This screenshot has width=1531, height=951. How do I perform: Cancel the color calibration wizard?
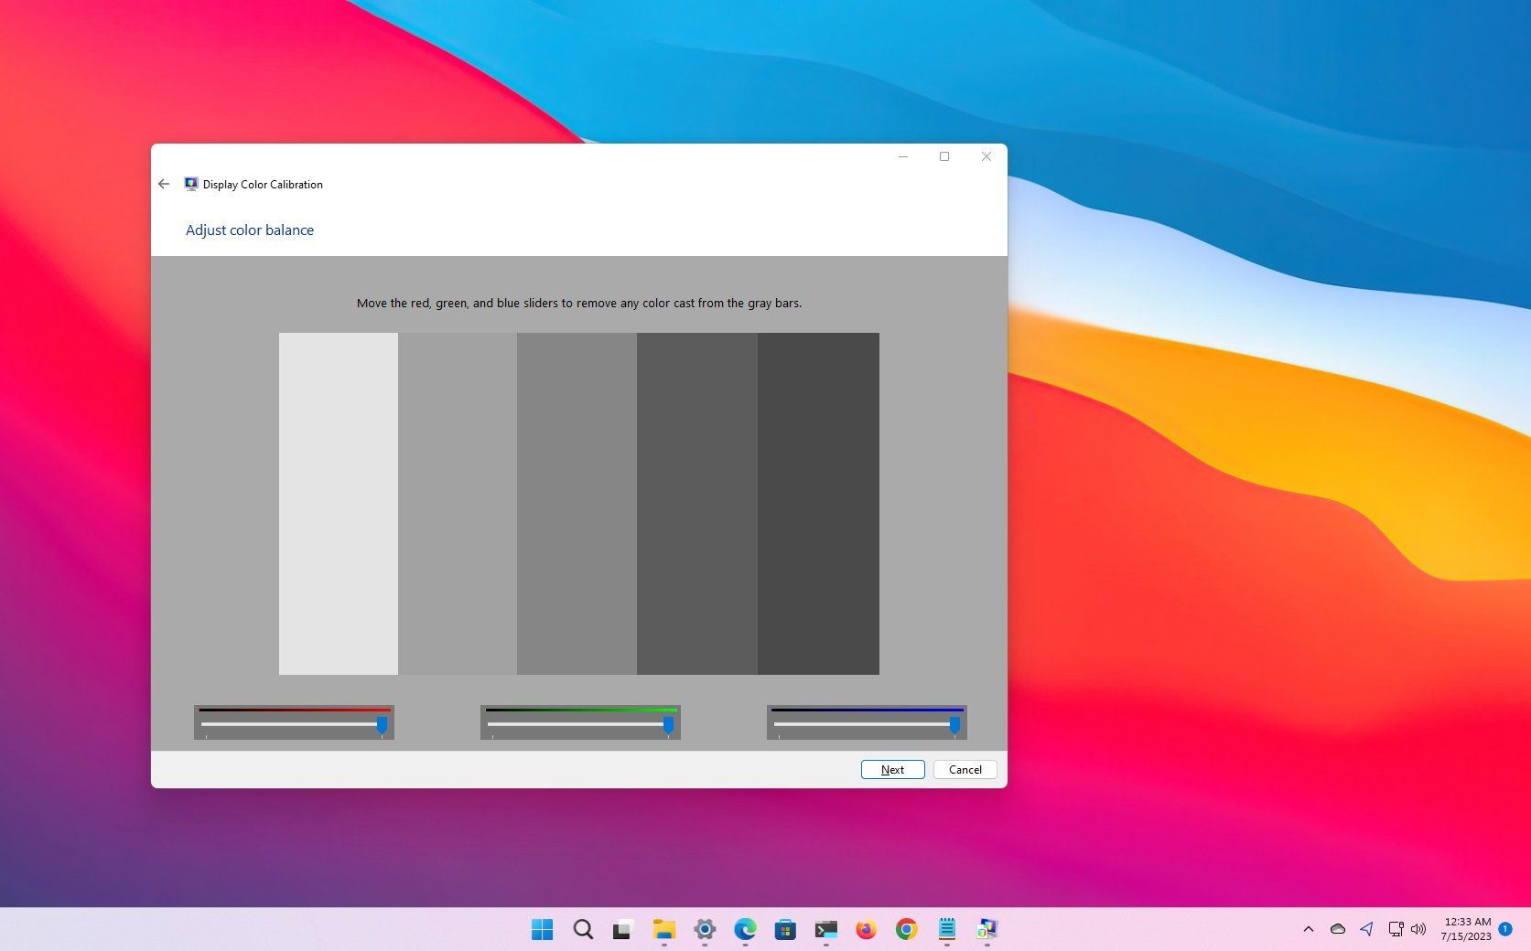pos(964,769)
